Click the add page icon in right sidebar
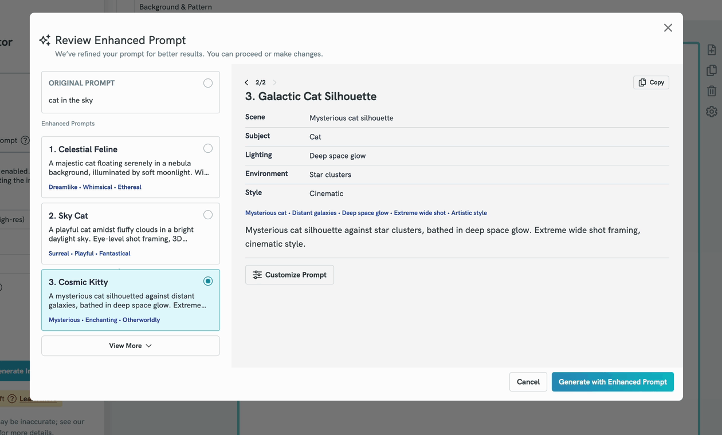The height and width of the screenshot is (435, 722). click(712, 50)
